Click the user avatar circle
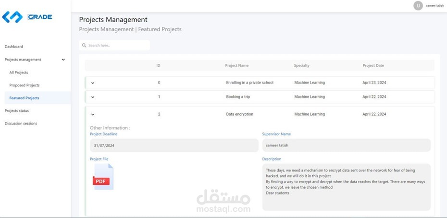Image resolution: width=447 pixels, height=218 pixels. [418, 5]
